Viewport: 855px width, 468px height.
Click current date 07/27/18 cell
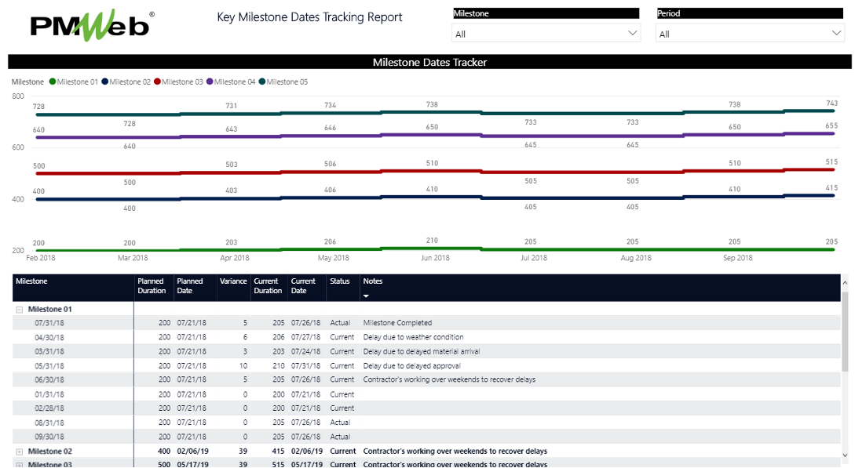[306, 337]
